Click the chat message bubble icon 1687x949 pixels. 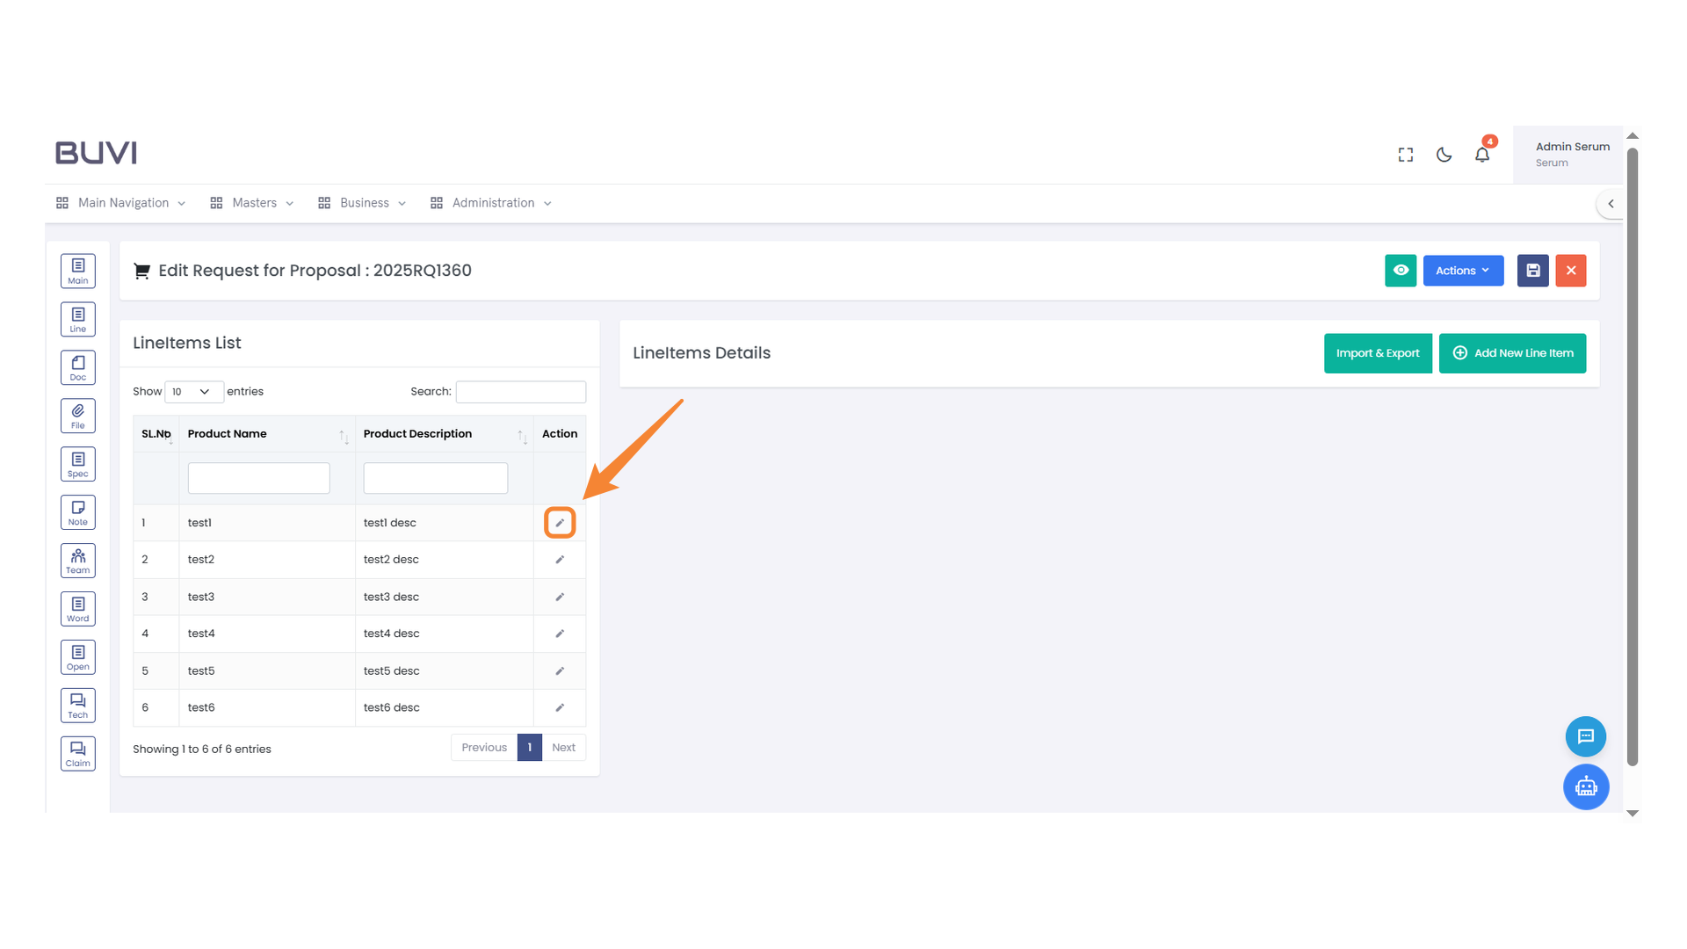(1585, 736)
